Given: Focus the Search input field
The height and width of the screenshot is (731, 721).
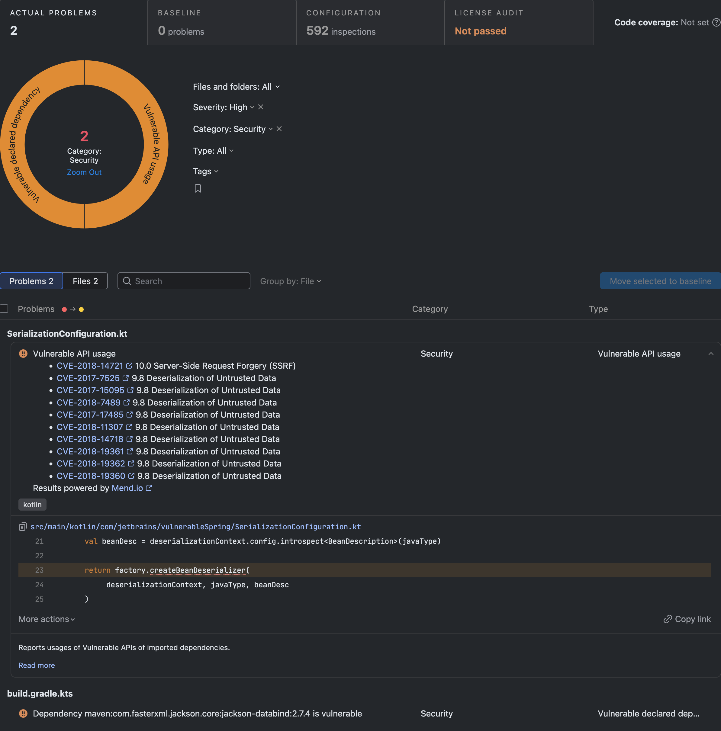Looking at the screenshot, I should [184, 281].
